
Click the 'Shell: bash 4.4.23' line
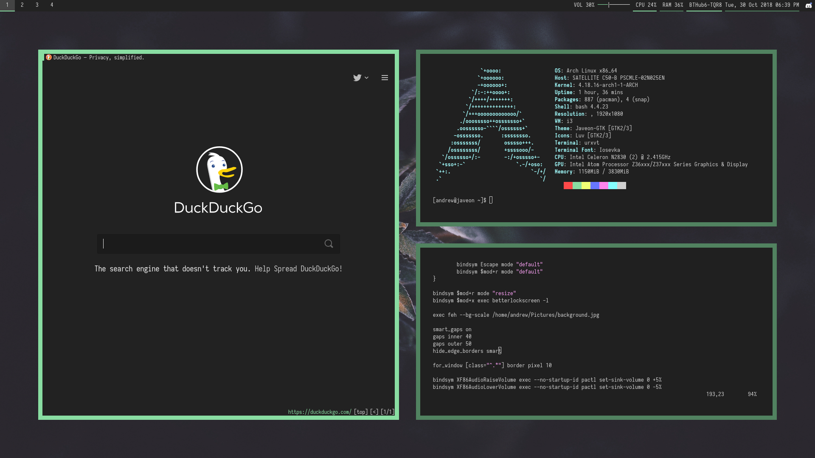pos(581,107)
